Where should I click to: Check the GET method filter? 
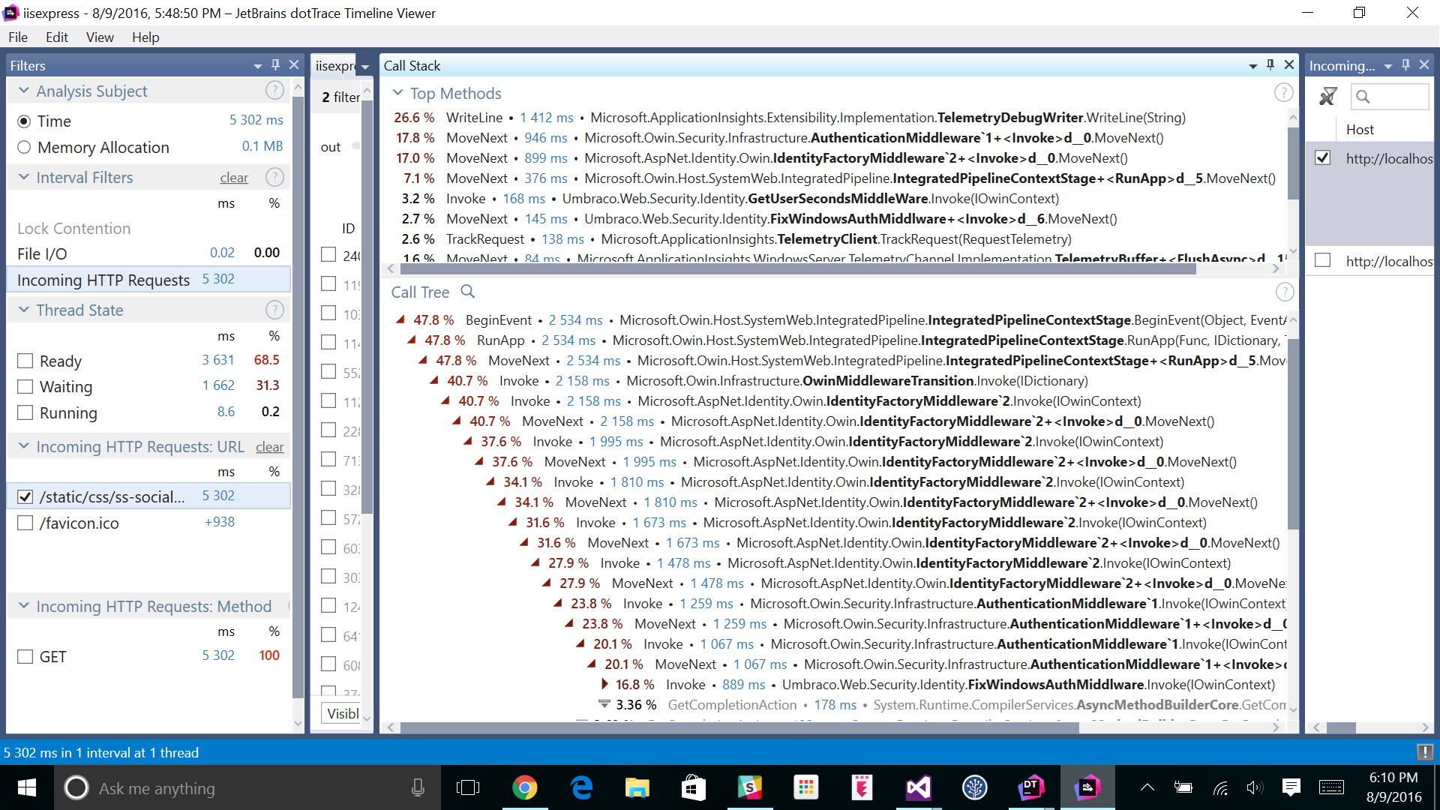[25, 656]
